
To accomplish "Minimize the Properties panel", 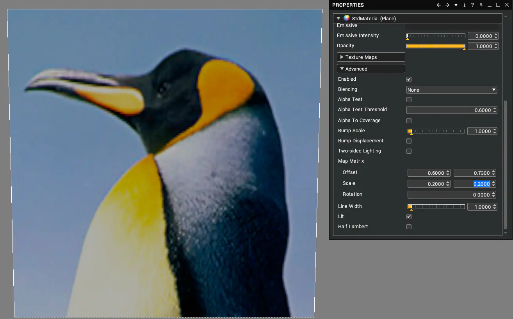I will point(490,5).
